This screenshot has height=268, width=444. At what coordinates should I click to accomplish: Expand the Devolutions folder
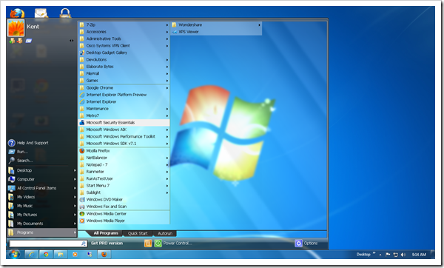point(124,60)
